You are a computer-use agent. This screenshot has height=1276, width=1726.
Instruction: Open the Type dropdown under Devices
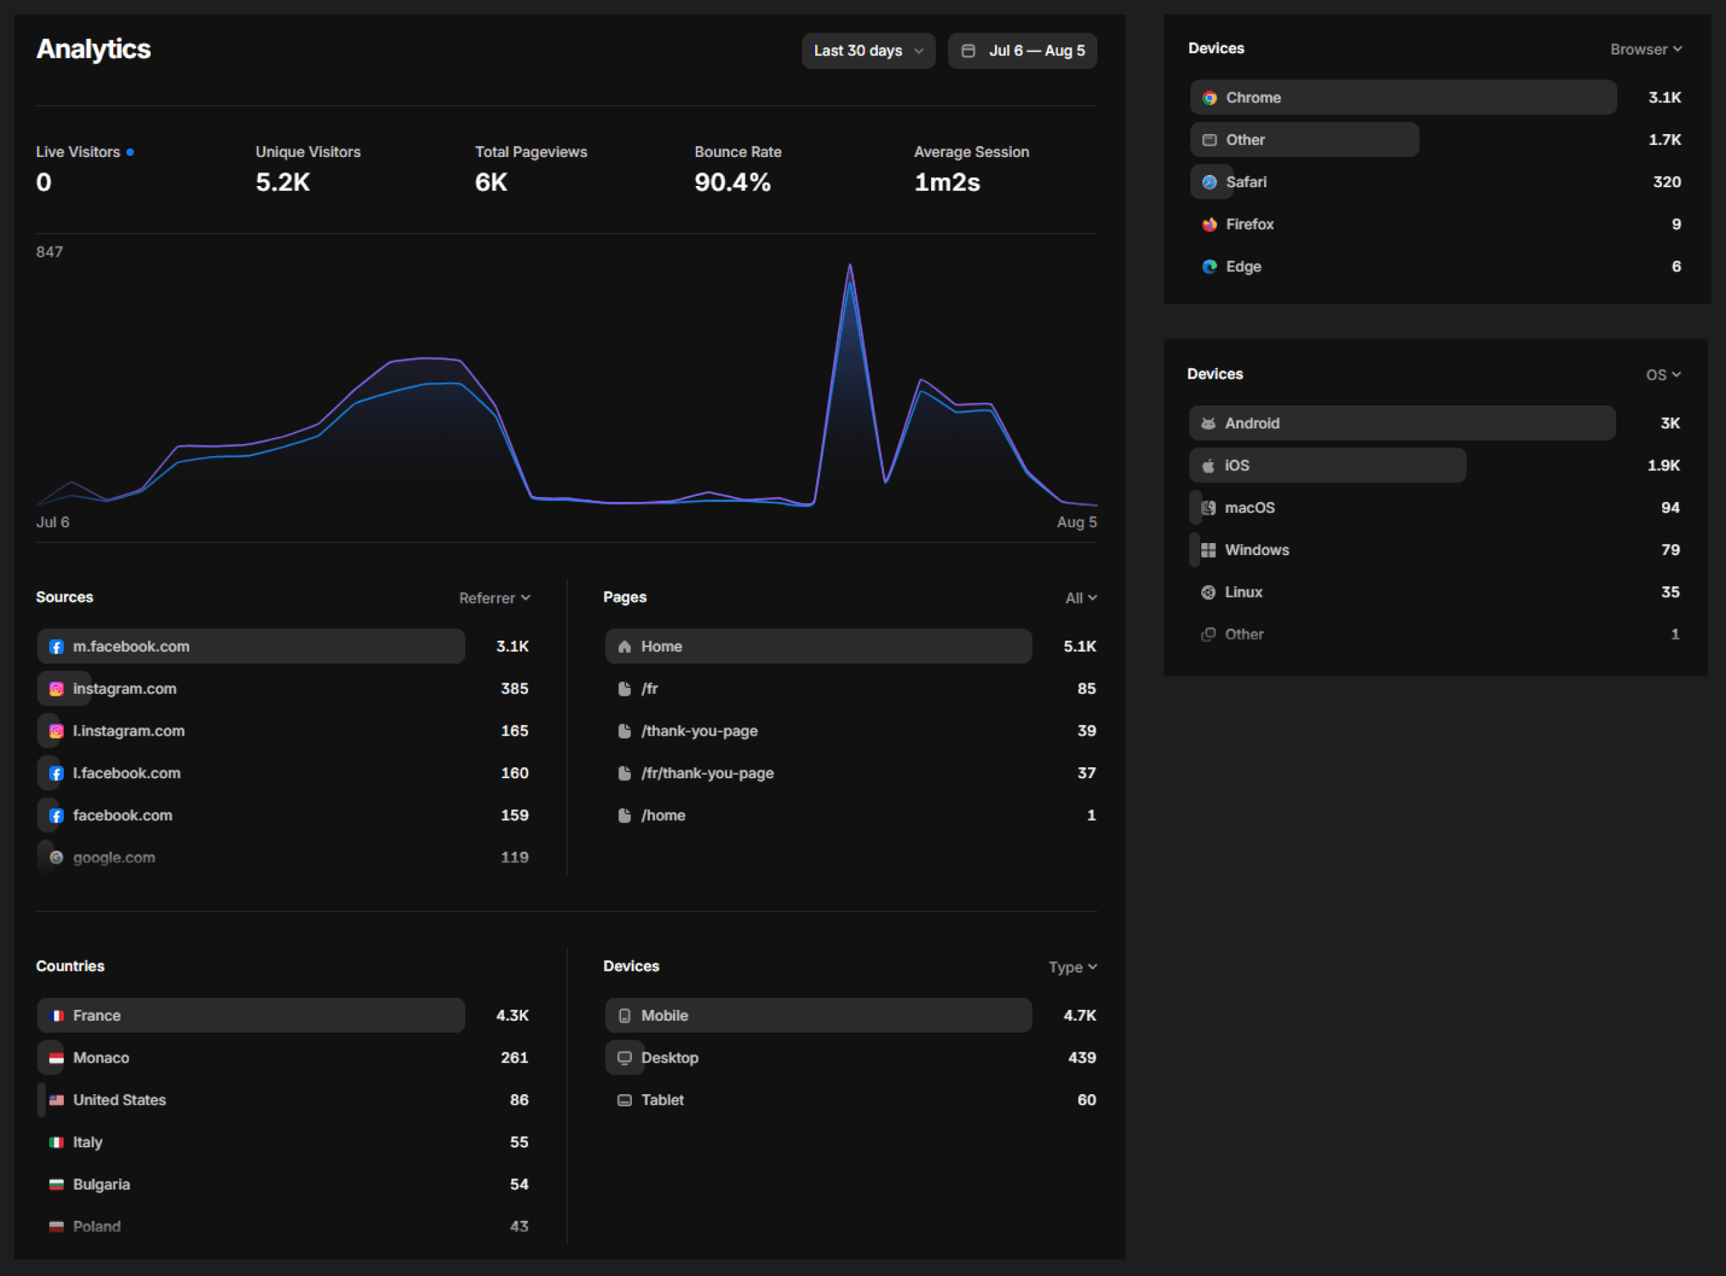[x=1072, y=967]
